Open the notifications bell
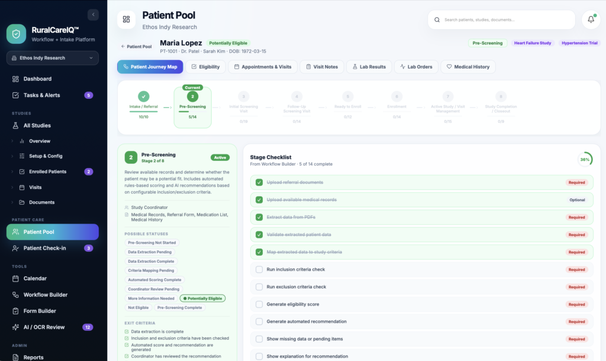The image size is (606, 361). (591, 20)
